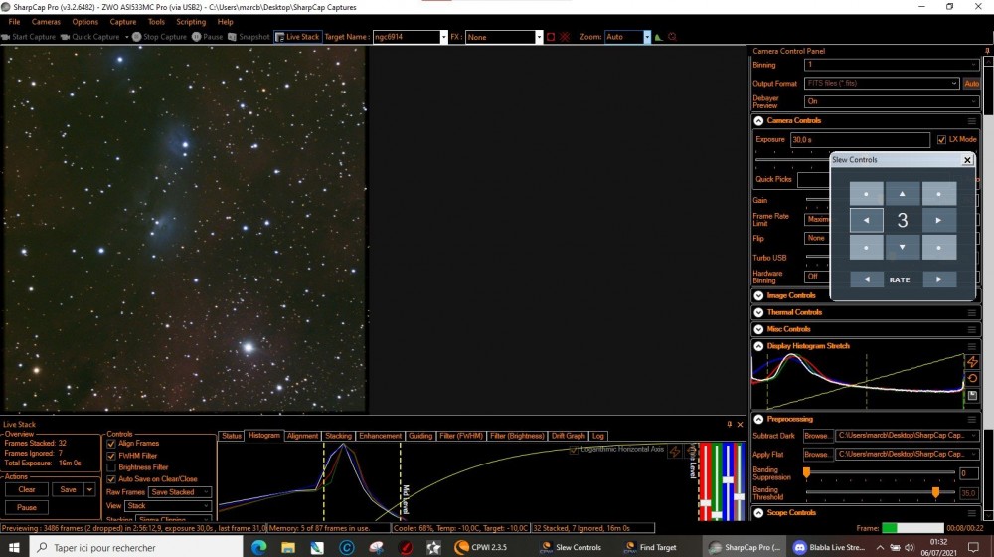Click the Clear button in Actions

click(x=27, y=489)
